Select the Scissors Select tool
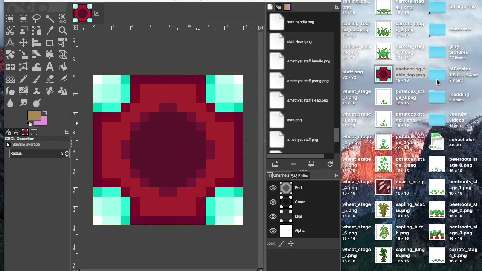 [10, 30]
